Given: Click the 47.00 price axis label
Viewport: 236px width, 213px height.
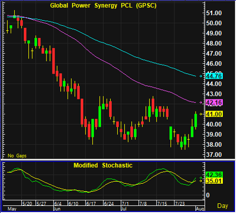Looking at the screenshot, I should [x=214, y=54].
